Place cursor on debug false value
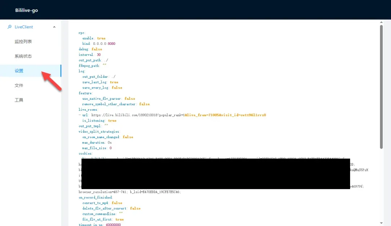 [97, 49]
